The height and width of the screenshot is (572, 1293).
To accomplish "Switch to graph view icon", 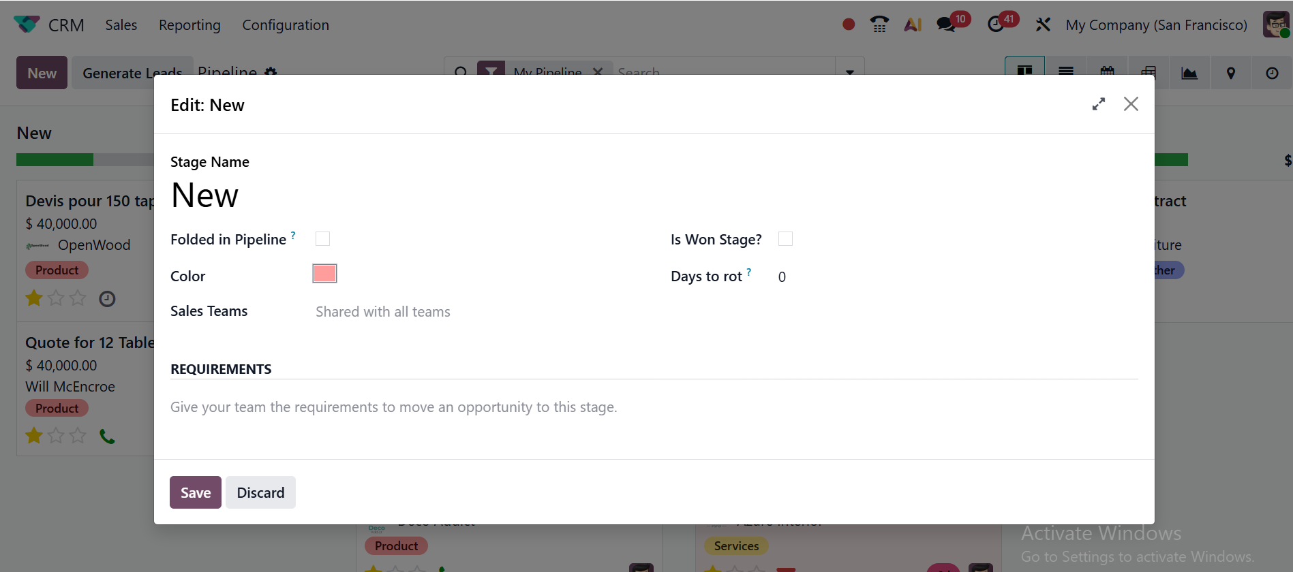I will pos(1189,73).
